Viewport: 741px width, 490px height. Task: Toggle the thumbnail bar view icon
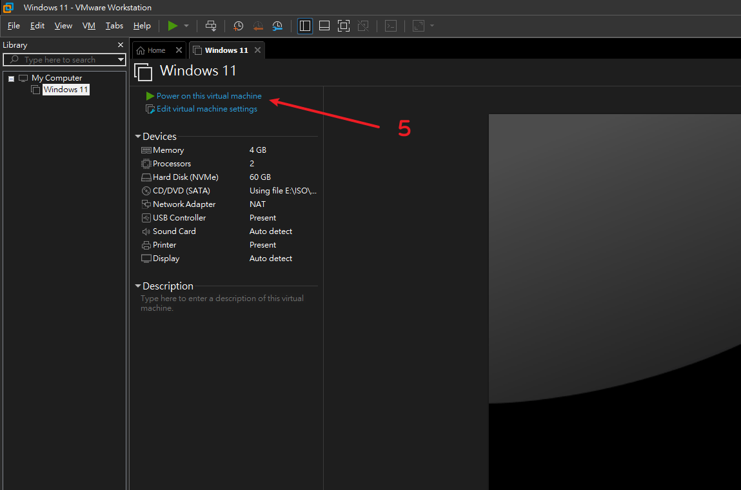324,26
